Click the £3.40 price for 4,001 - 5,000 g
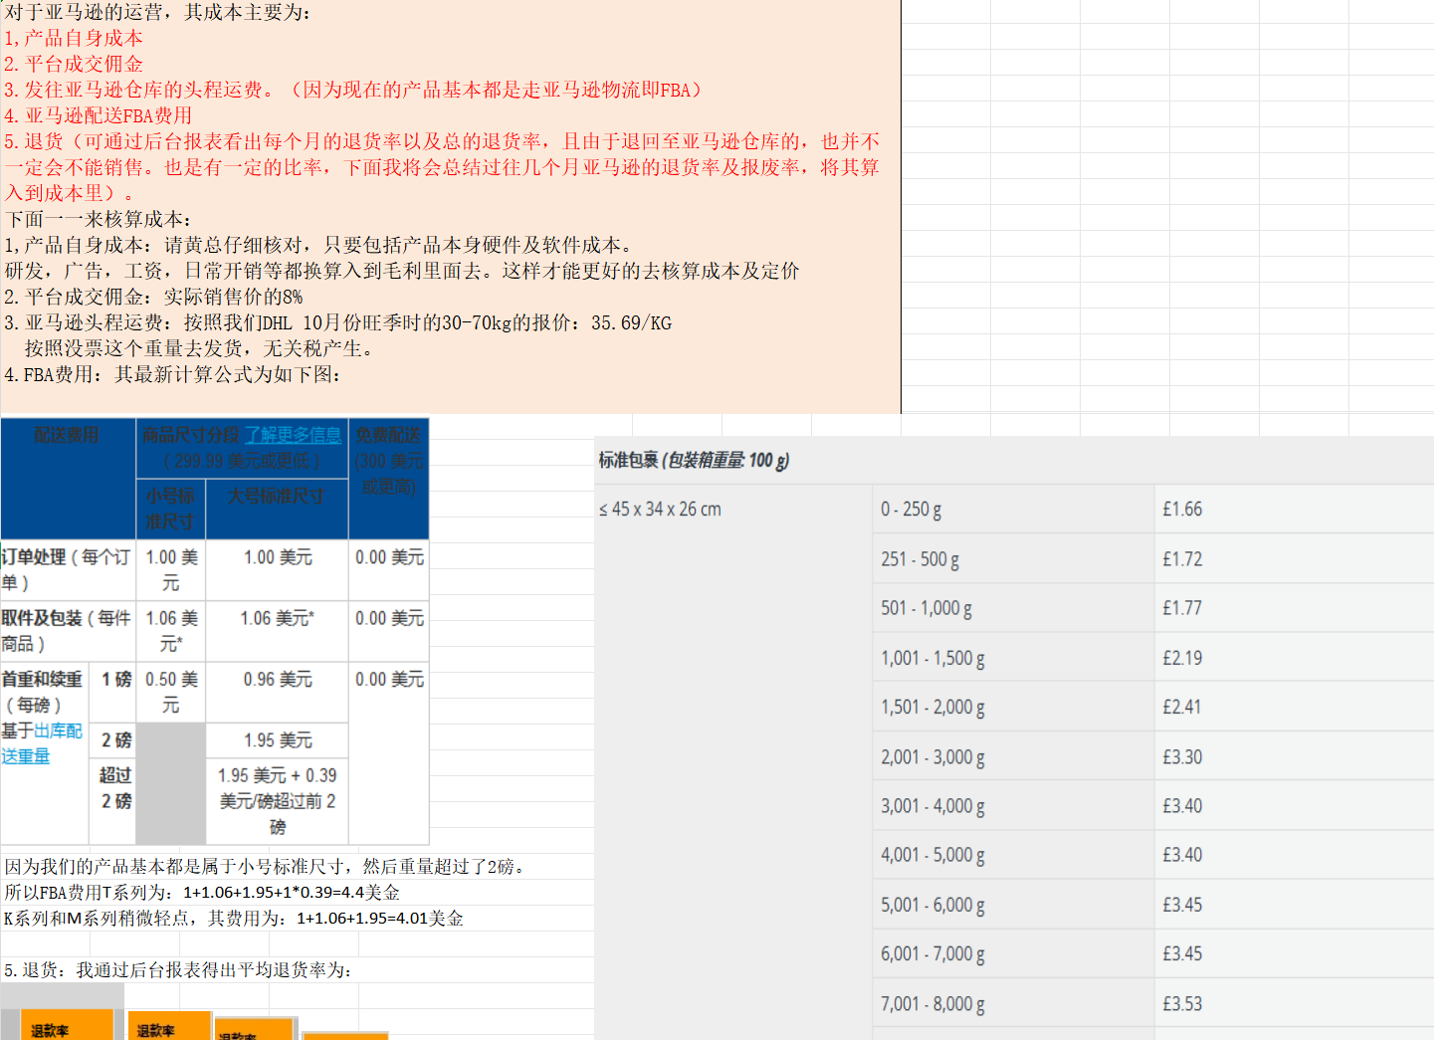1434x1040 pixels. [x=1182, y=855]
